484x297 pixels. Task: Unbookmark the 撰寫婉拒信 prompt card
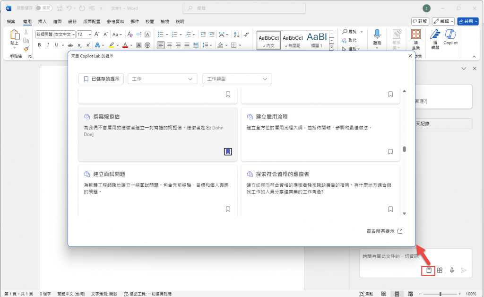pos(228,152)
